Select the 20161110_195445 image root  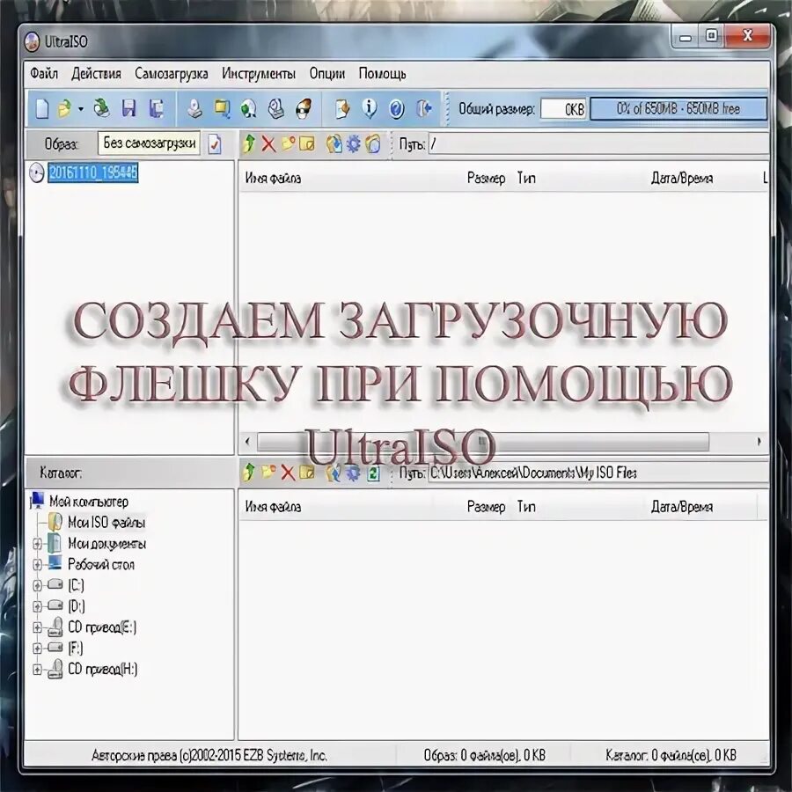pos(93,172)
